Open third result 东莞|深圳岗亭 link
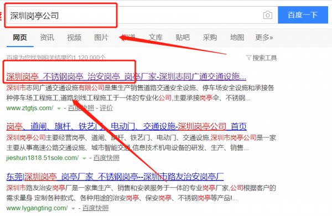This screenshot has height=216, width=332. [115, 177]
